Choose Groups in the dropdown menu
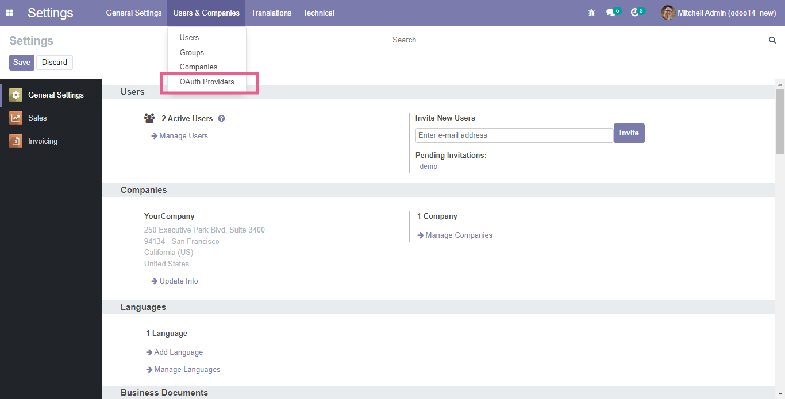This screenshot has width=785, height=399. pyautogui.click(x=192, y=53)
